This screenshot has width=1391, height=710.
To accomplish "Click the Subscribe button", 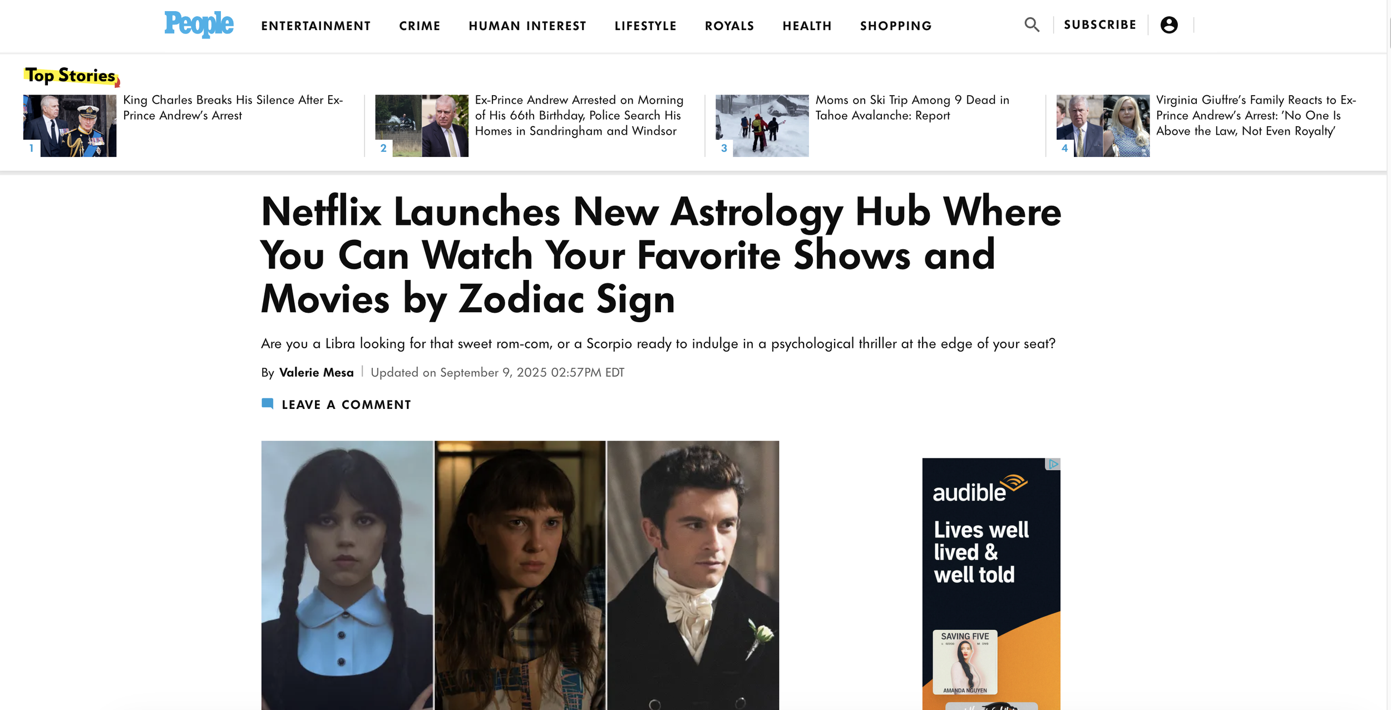I will pos(1100,25).
